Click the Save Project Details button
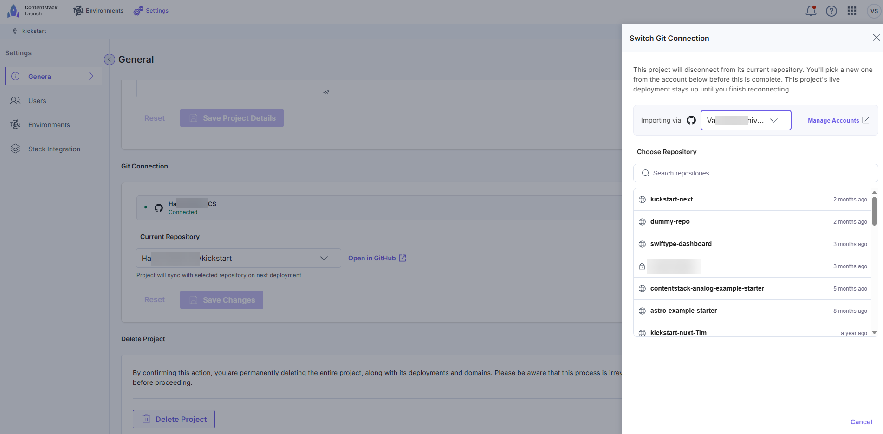Viewport: 883px width, 434px height. pyautogui.click(x=232, y=118)
